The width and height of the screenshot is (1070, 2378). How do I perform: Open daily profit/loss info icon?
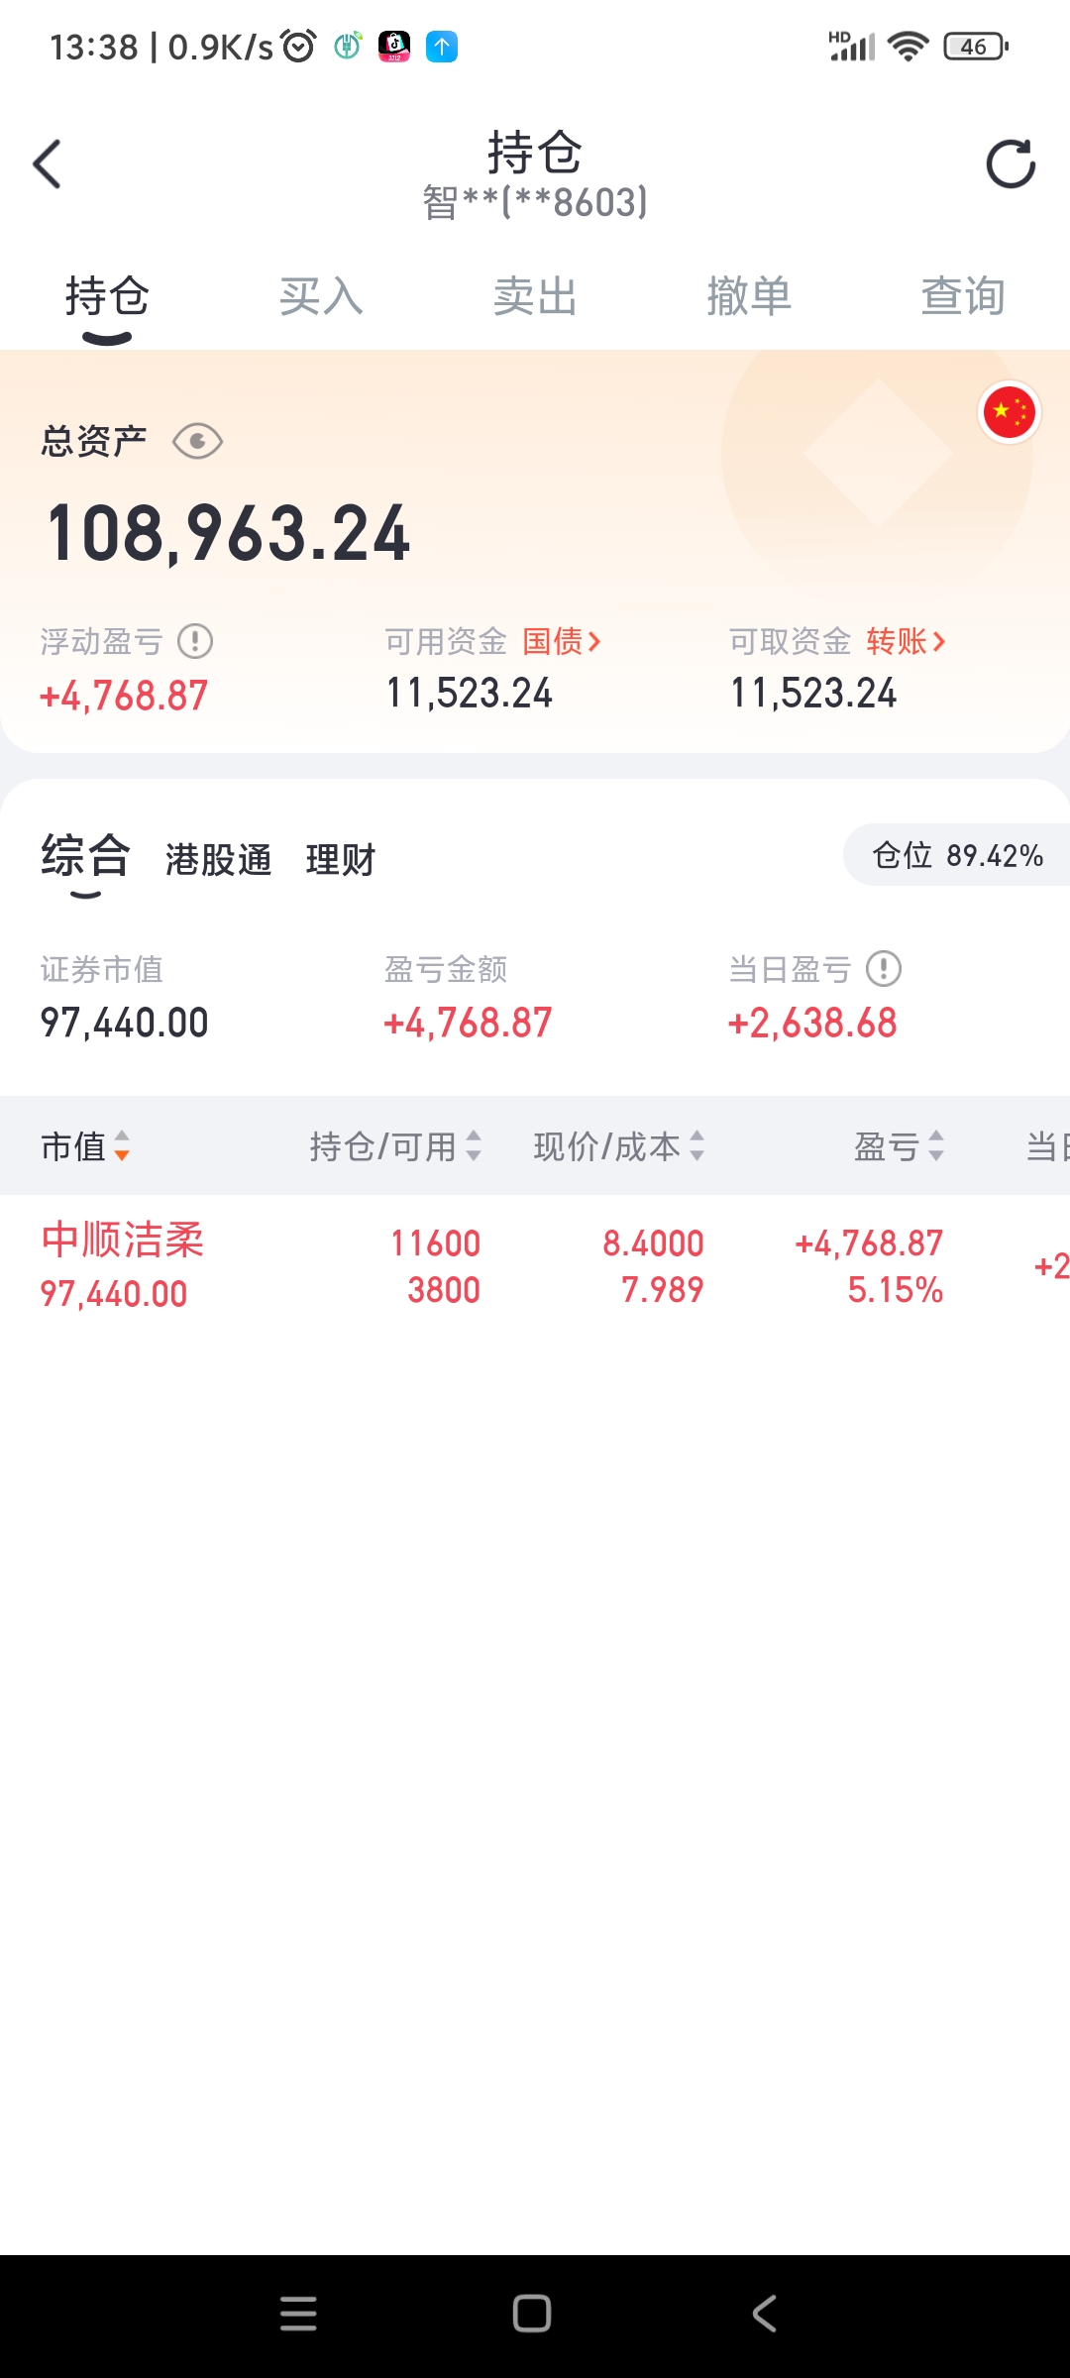tap(884, 968)
